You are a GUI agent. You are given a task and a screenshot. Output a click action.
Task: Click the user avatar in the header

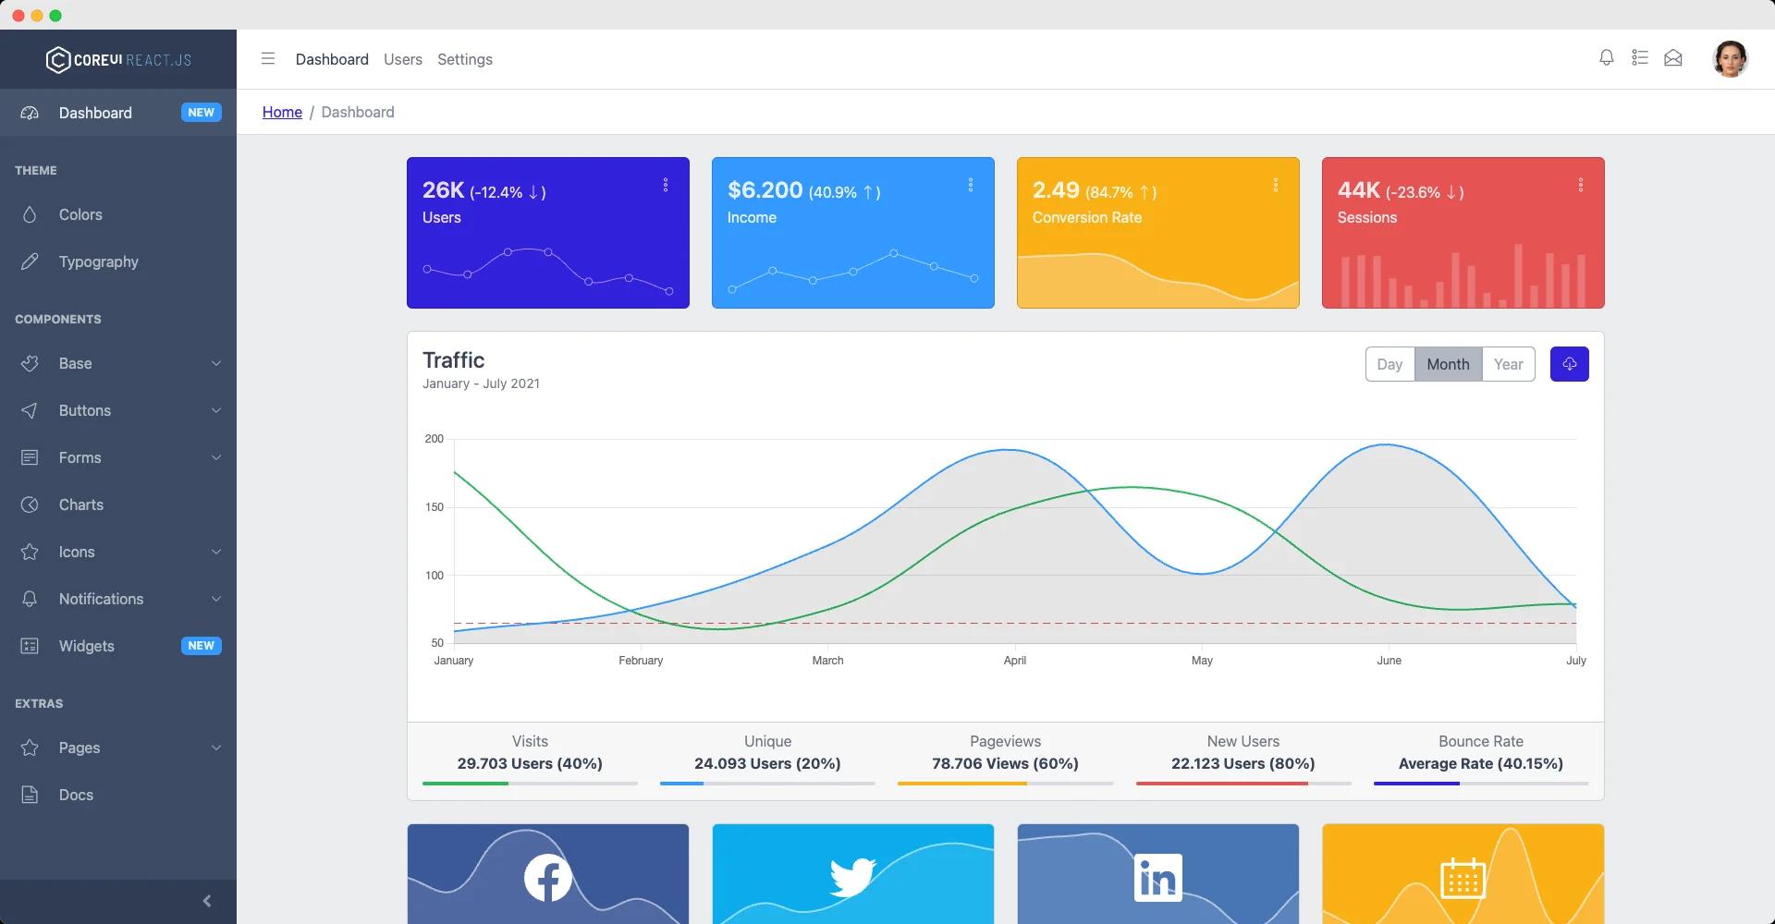[x=1731, y=58]
